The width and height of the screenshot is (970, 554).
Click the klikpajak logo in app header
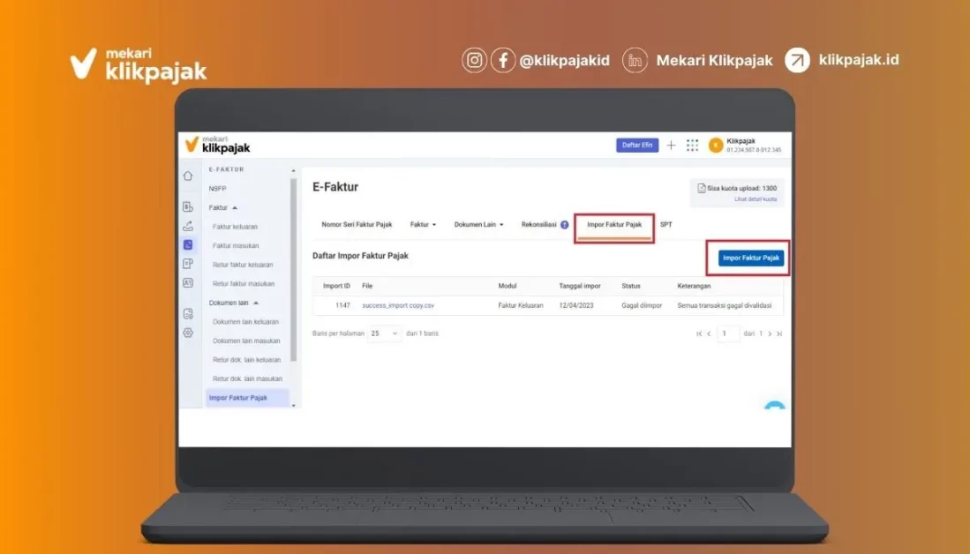(218, 145)
